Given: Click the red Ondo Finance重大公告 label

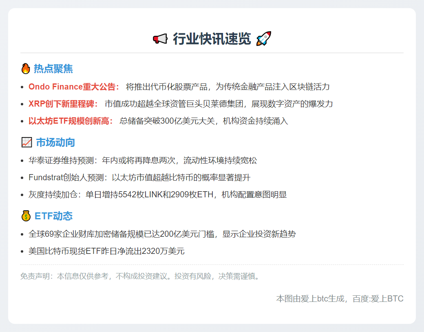Looking at the screenshot, I should click(x=74, y=87).
